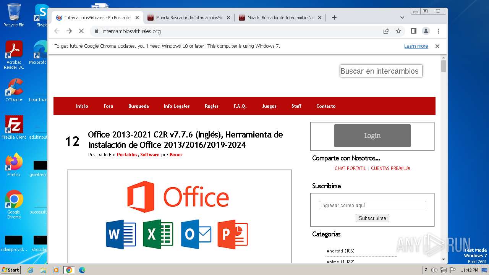The image size is (489, 275).
Task: Open a new Chrome tab
Action: [x=334, y=18]
